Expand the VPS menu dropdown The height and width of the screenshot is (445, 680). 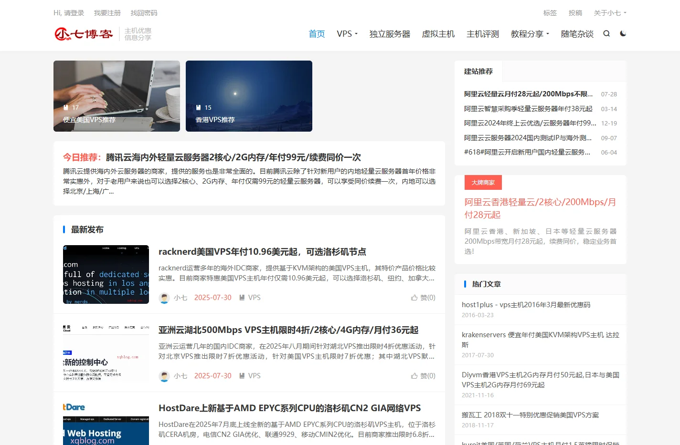tap(347, 34)
